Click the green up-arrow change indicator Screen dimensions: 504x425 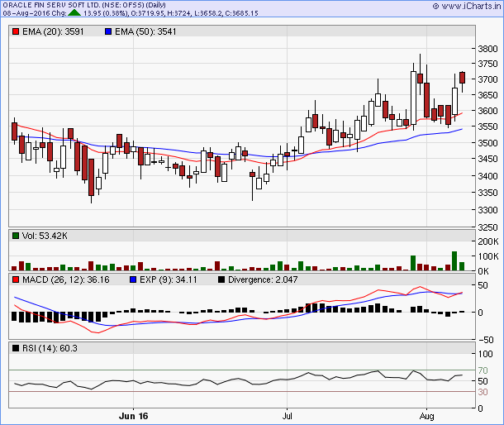[74, 13]
